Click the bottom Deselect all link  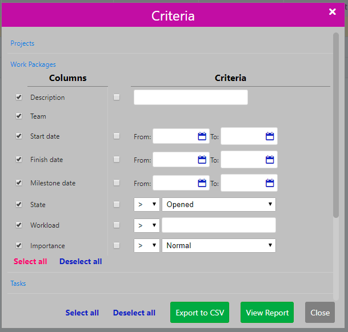134,313
